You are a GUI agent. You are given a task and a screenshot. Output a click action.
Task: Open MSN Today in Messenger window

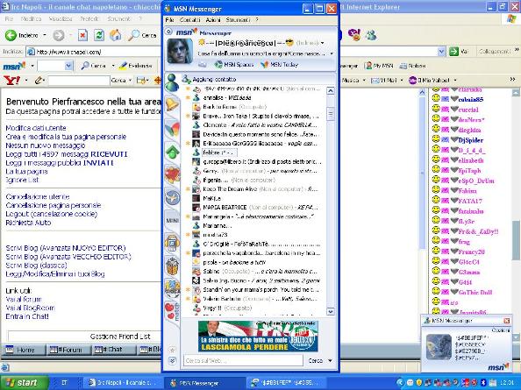279,65
